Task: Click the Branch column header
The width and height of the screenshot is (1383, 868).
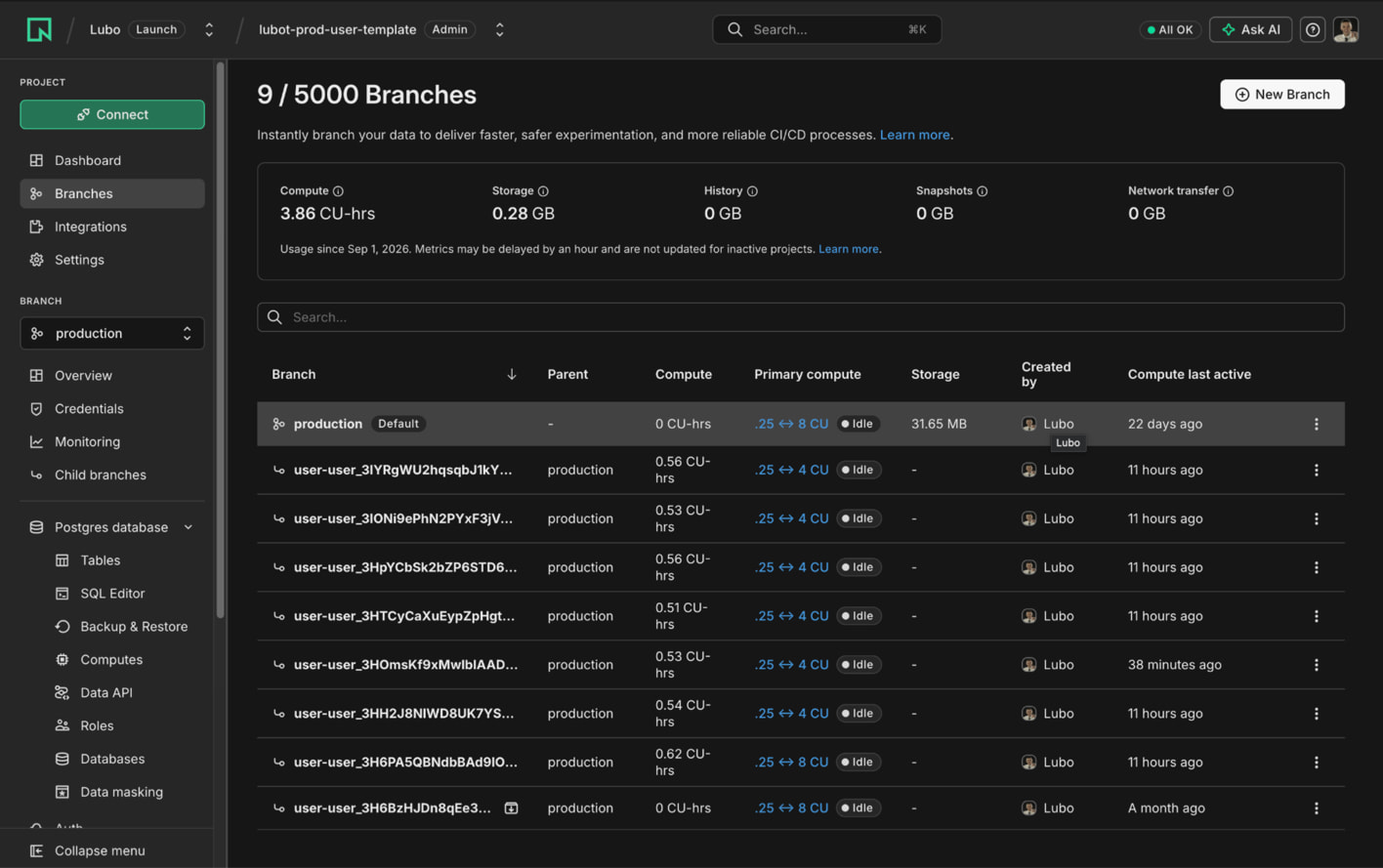Action: [x=294, y=374]
